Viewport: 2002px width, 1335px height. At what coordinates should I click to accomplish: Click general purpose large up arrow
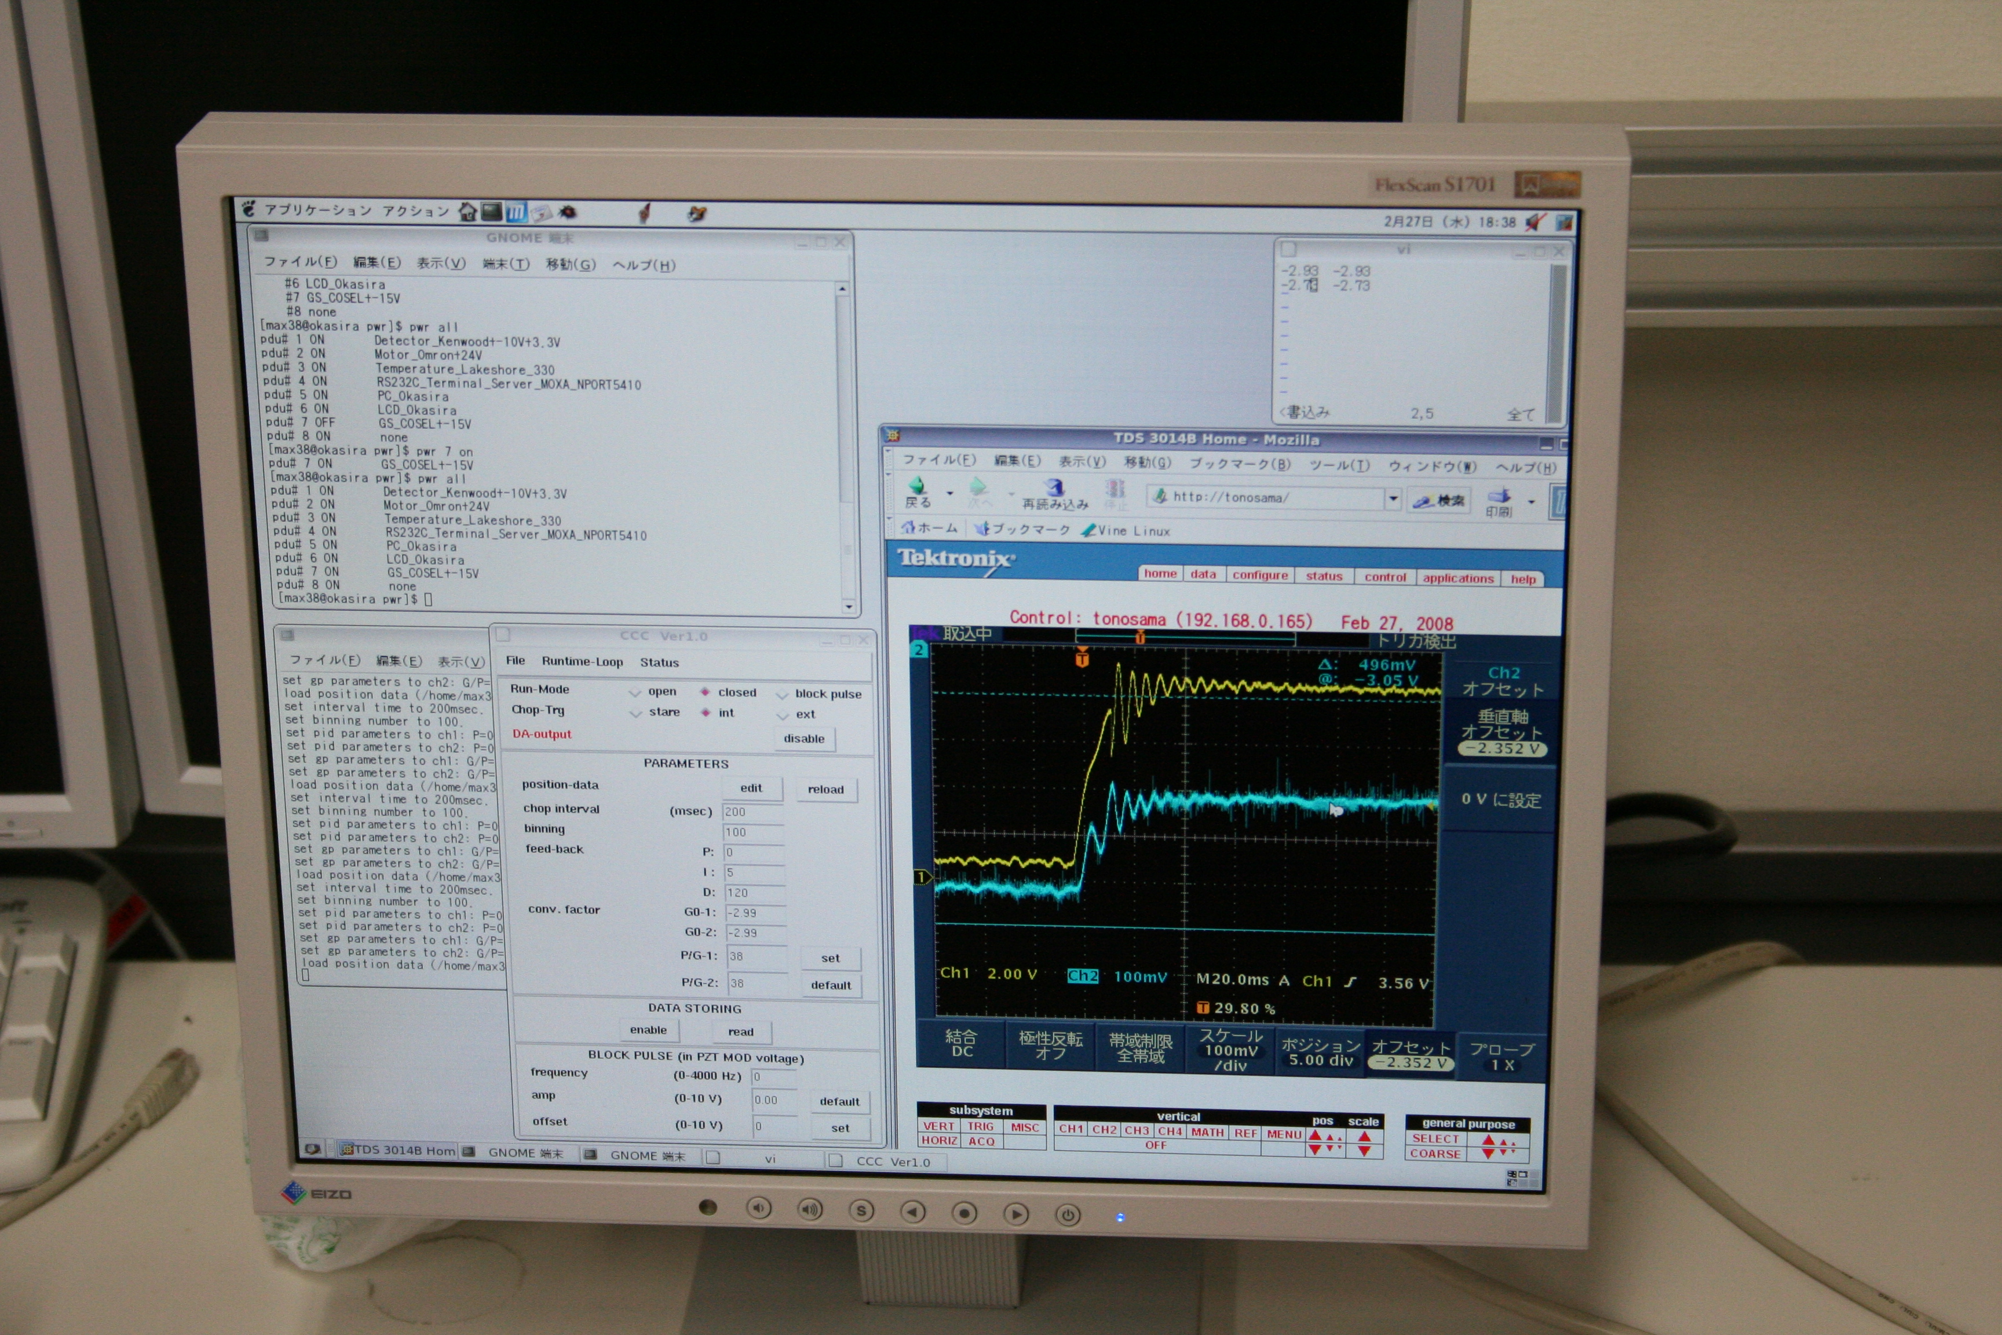1488,1140
